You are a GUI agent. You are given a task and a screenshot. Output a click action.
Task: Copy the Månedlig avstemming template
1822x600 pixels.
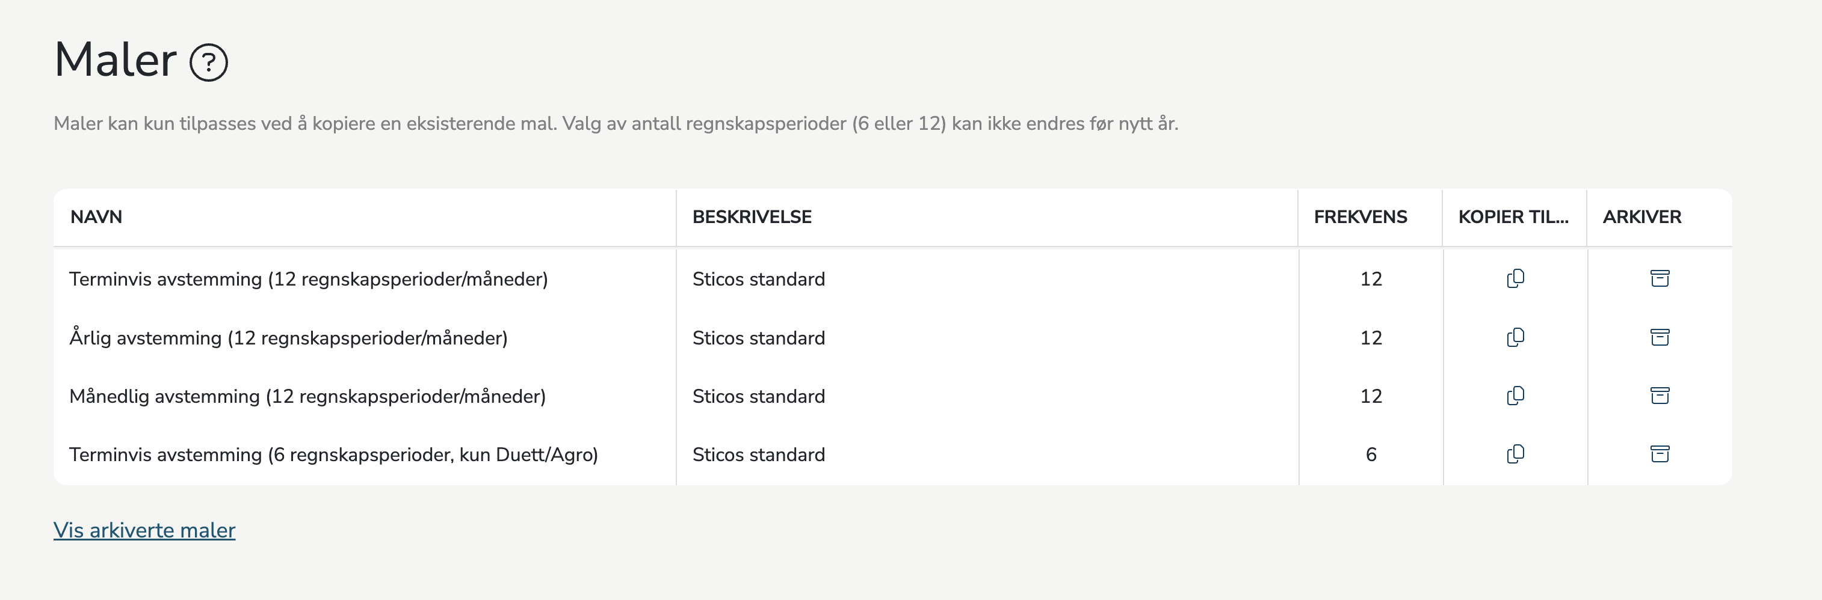click(1515, 396)
